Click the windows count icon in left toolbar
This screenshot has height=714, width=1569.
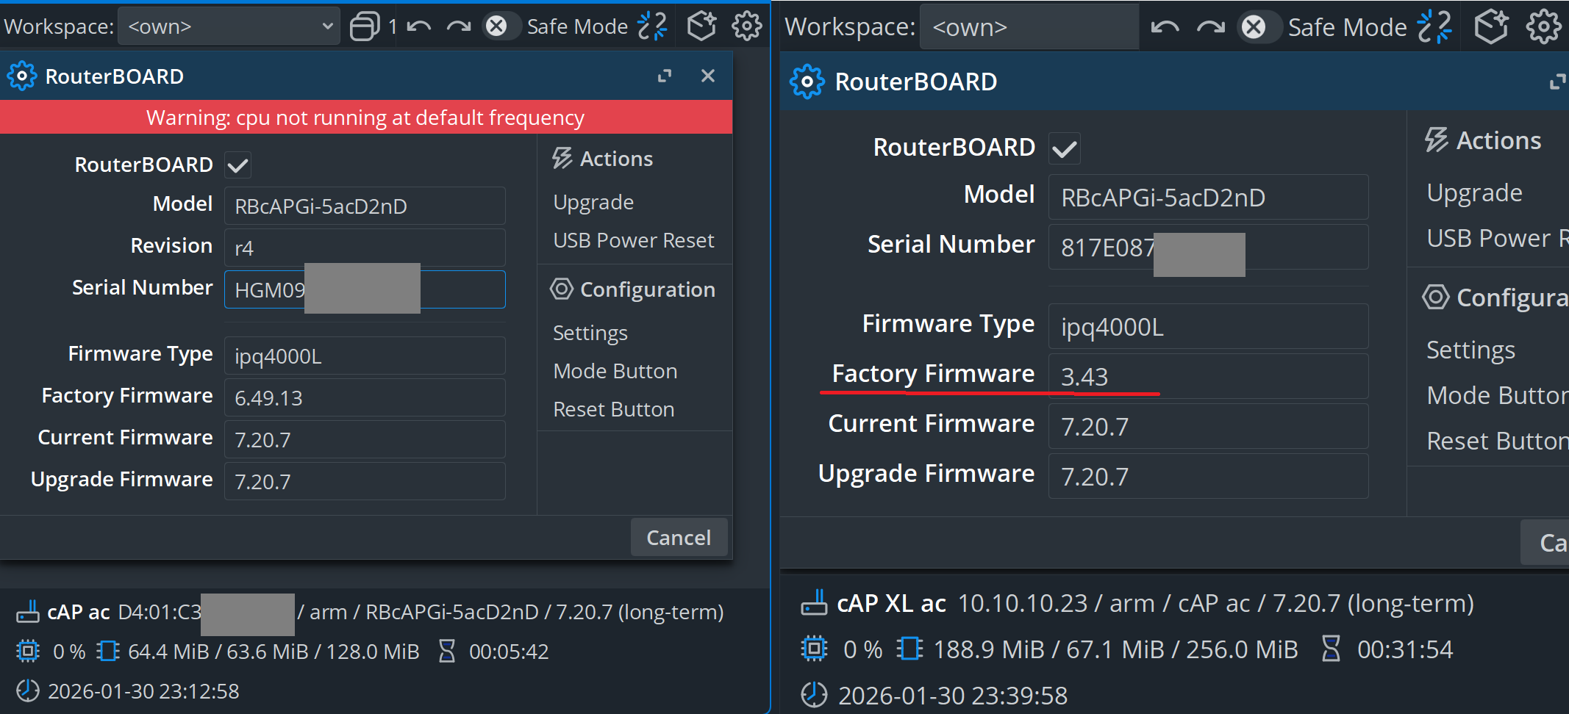click(x=365, y=26)
